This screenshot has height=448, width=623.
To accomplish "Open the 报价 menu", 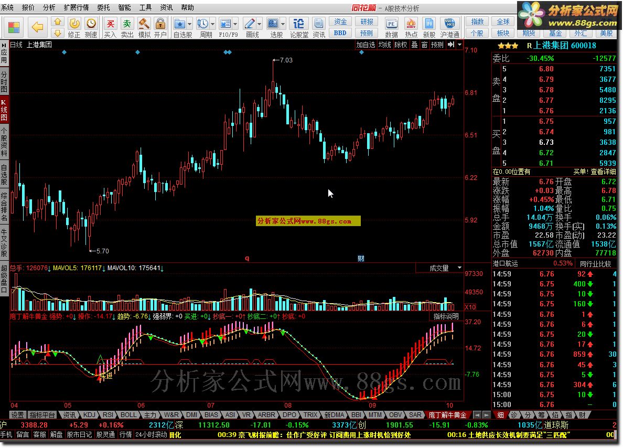I will pyautogui.click(x=28, y=7).
